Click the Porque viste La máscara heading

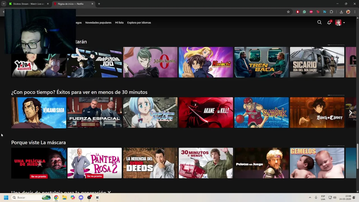pos(38,143)
